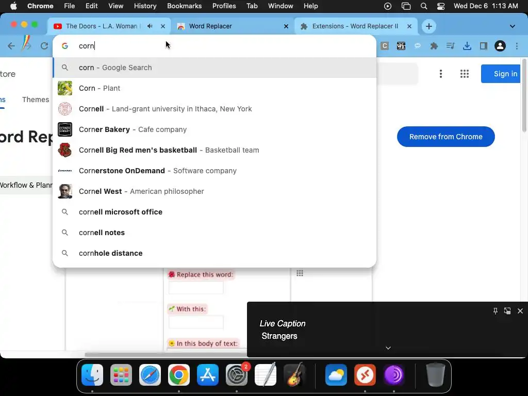Open the Bookmarks menu
The width and height of the screenshot is (528, 396).
[x=184, y=6]
